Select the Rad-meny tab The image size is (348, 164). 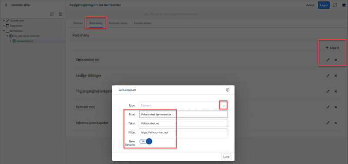(x=96, y=23)
